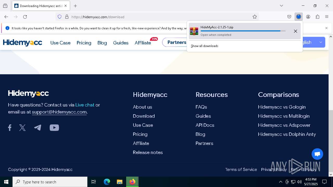Screen dimensions: 333x187
Task: Open Hidemyacc X Twitter icon
Action: (22, 128)
